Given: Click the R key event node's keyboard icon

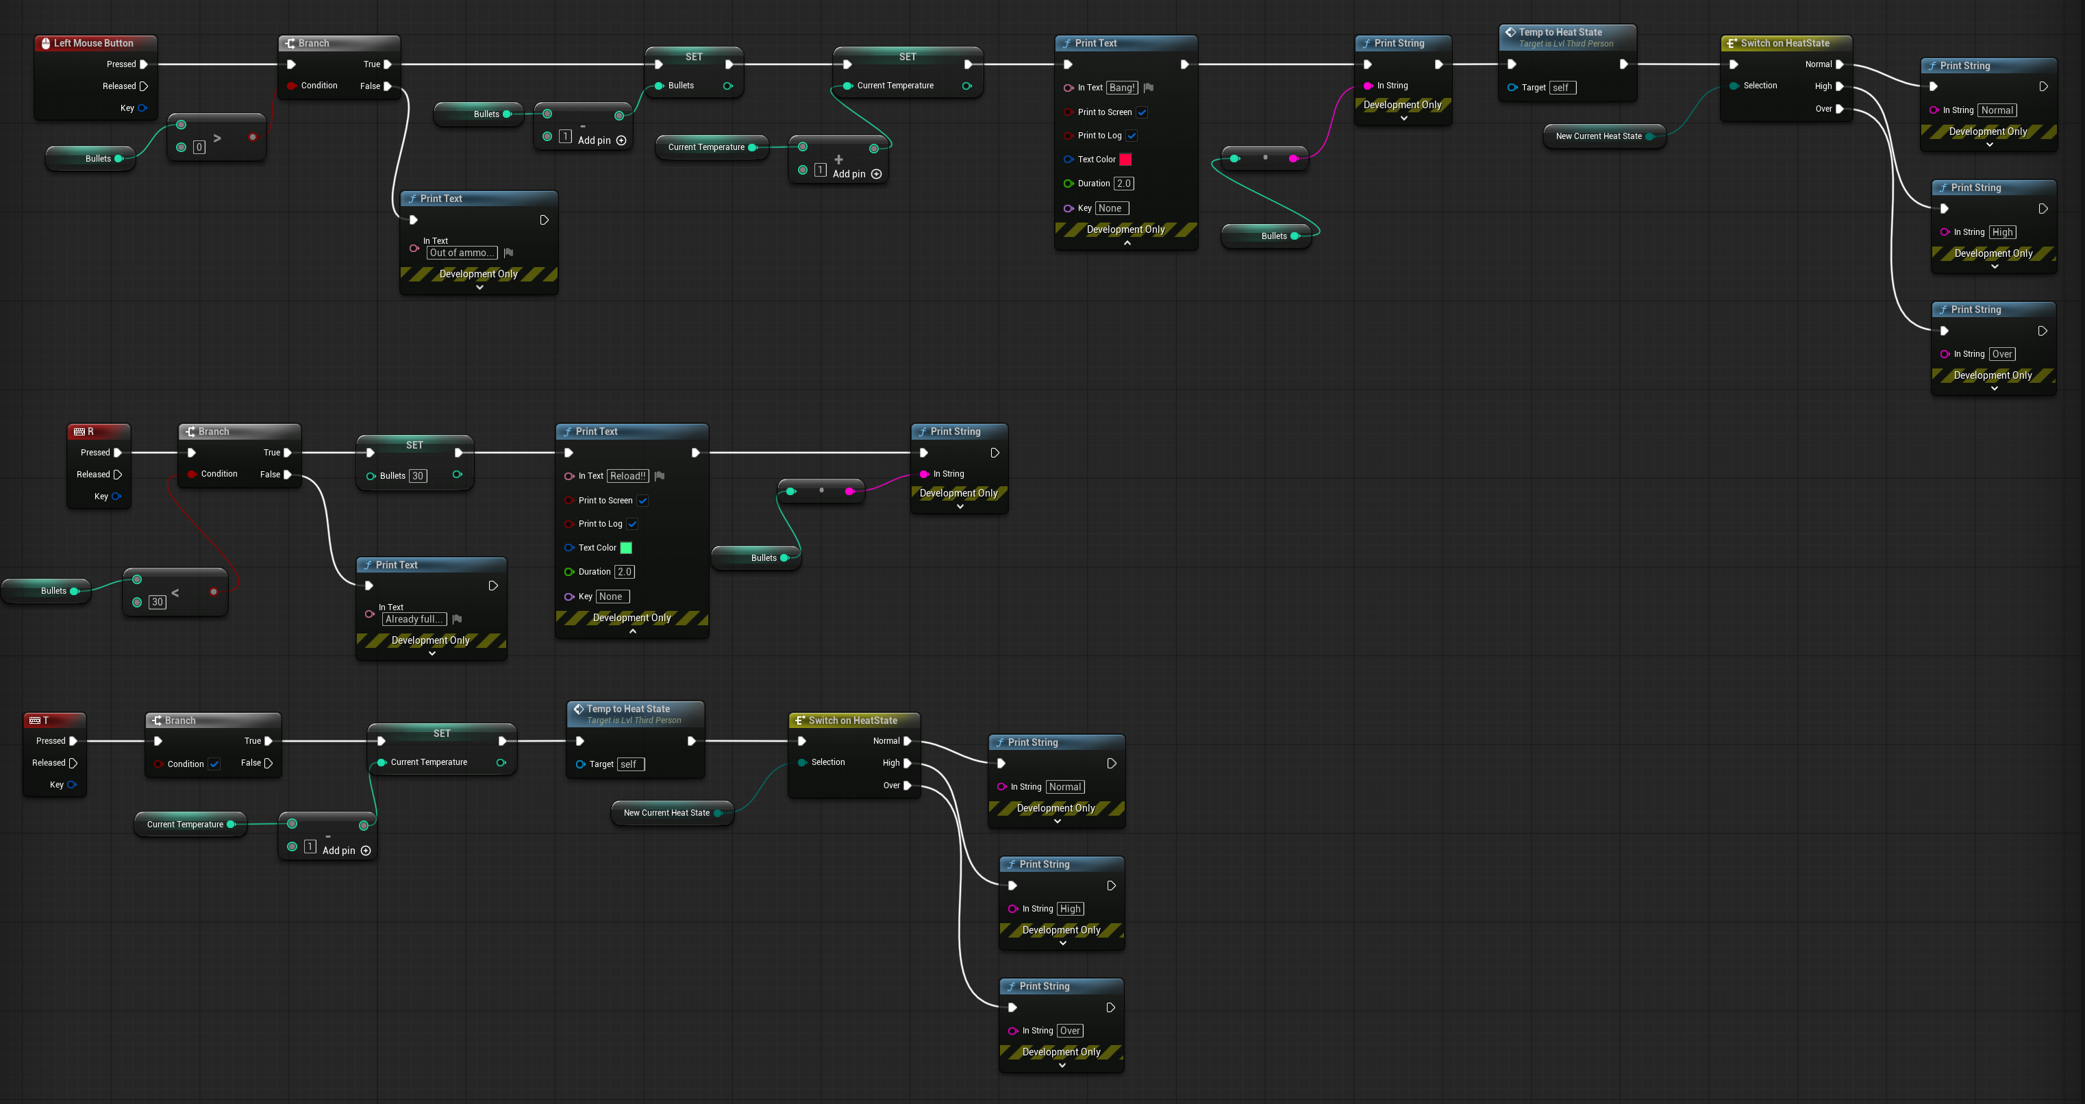Looking at the screenshot, I should tap(79, 432).
